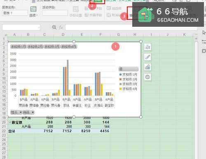Click the field settings icon in ribbon

pyautogui.click(x=76, y=11)
